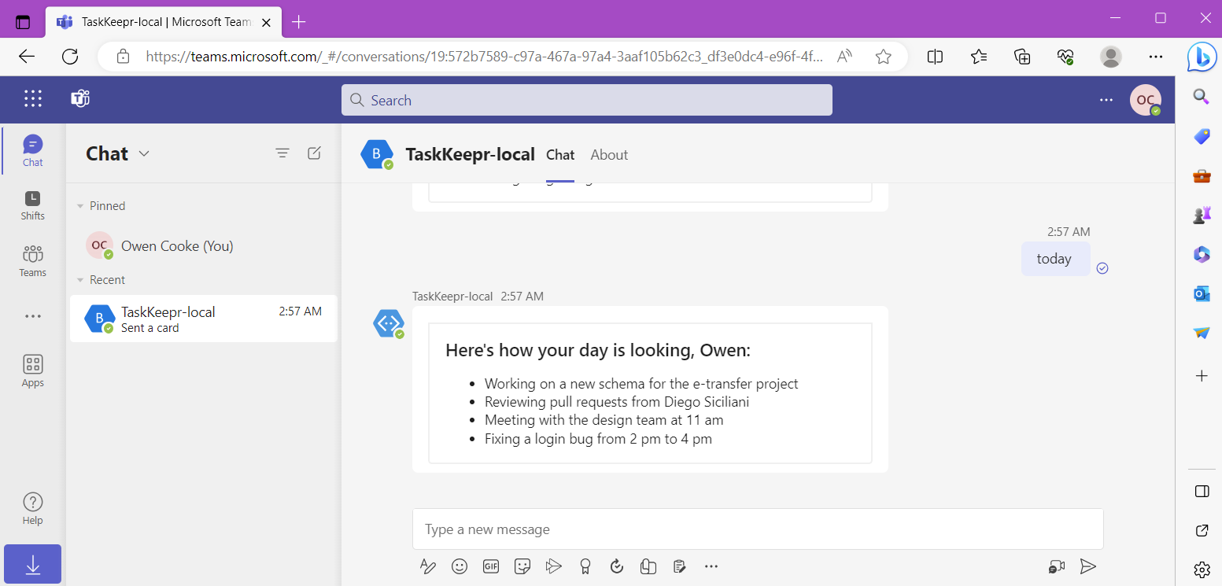Open the OC profile avatar menu
Screen dimensions: 1222x586
1145,100
